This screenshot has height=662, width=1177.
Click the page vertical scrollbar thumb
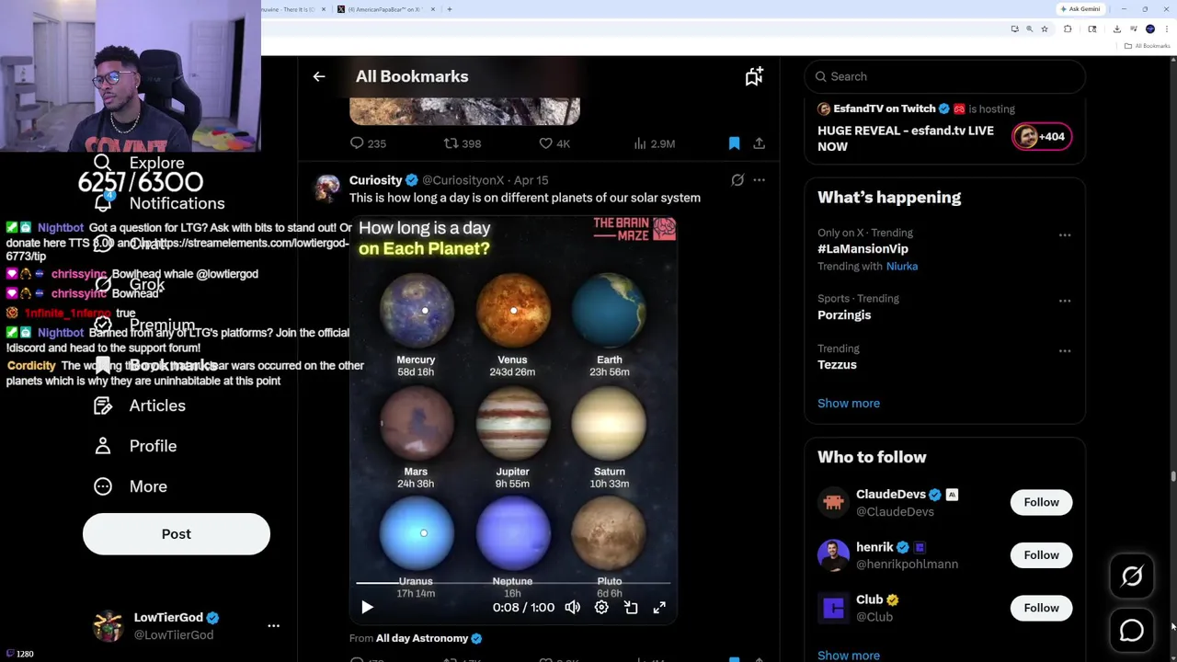[x=1173, y=476]
